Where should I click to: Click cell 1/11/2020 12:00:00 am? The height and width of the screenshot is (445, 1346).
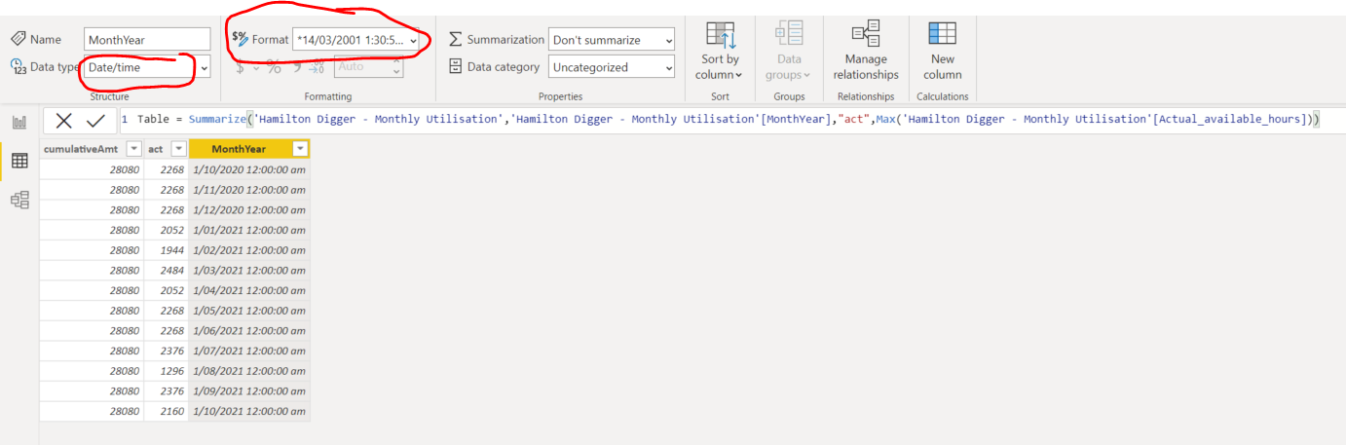click(249, 190)
